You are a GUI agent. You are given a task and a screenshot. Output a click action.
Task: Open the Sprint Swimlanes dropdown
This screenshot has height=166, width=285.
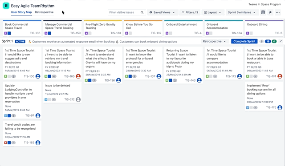point(241,12)
